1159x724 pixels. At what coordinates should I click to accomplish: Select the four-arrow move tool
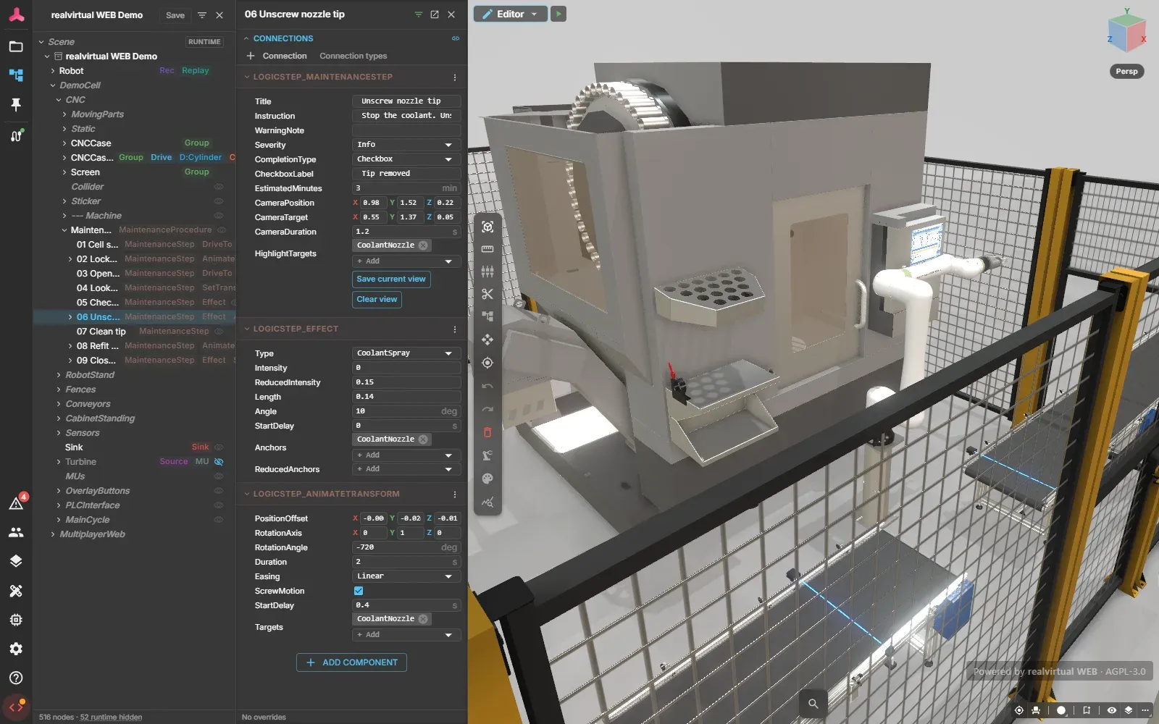[488, 340]
